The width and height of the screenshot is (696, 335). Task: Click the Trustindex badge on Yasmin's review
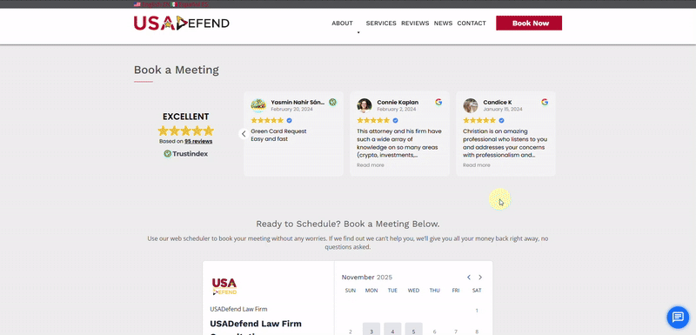(332, 102)
